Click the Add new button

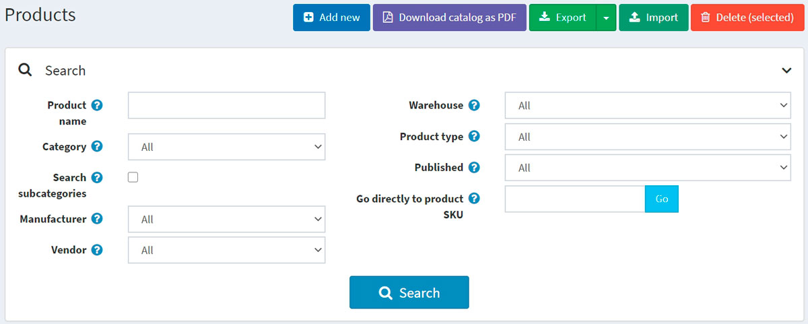(x=331, y=18)
